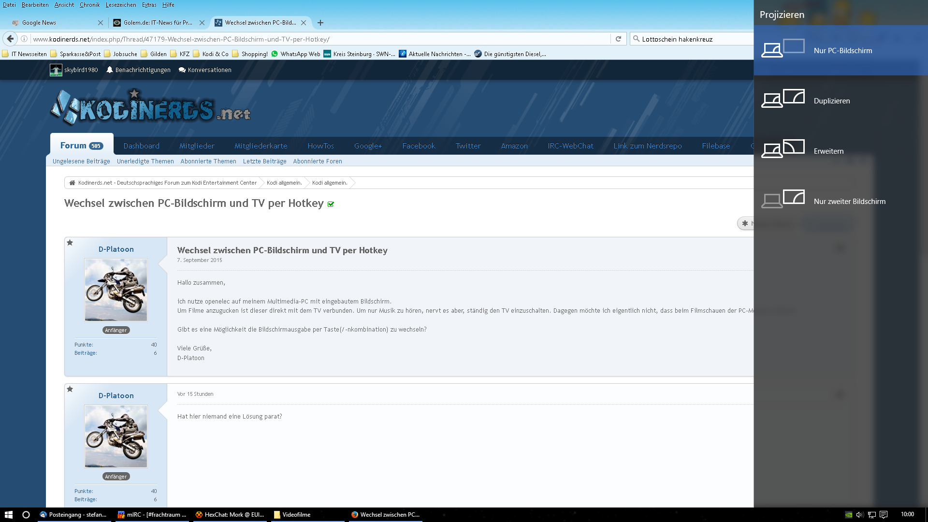
Task: Open the Bearbeiten menu
Action: [35, 5]
